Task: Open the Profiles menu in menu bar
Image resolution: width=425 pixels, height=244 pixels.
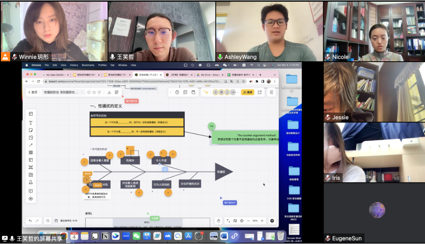Action: click(x=102, y=65)
